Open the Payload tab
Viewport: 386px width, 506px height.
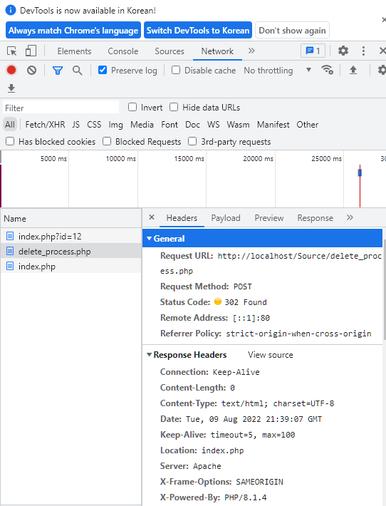226,218
